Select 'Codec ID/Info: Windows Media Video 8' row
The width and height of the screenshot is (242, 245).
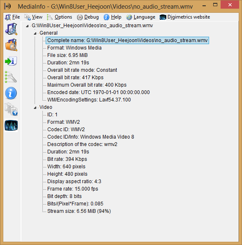[91, 137]
